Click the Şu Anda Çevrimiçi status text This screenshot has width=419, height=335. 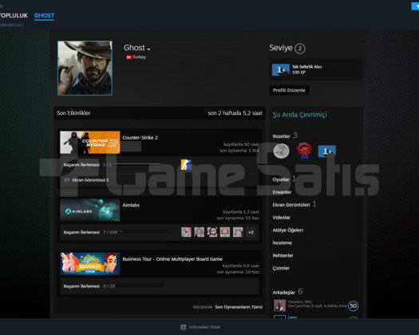click(x=299, y=115)
